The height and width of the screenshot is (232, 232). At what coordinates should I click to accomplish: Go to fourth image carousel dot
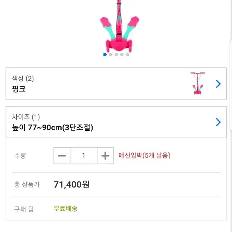122,55
